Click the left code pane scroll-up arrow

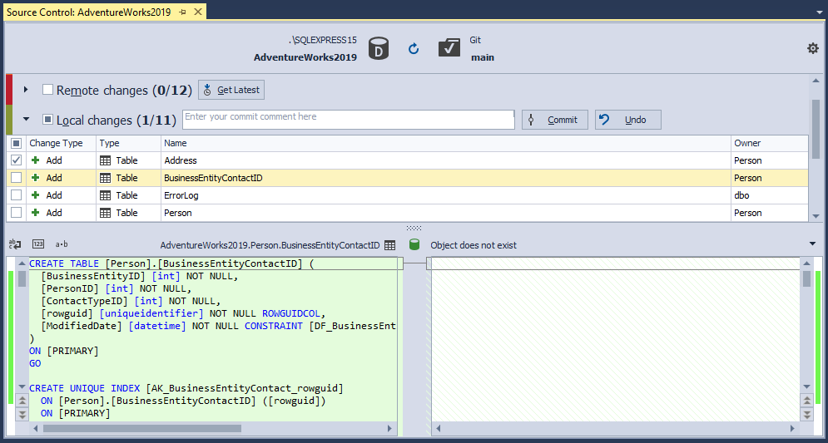(22, 263)
